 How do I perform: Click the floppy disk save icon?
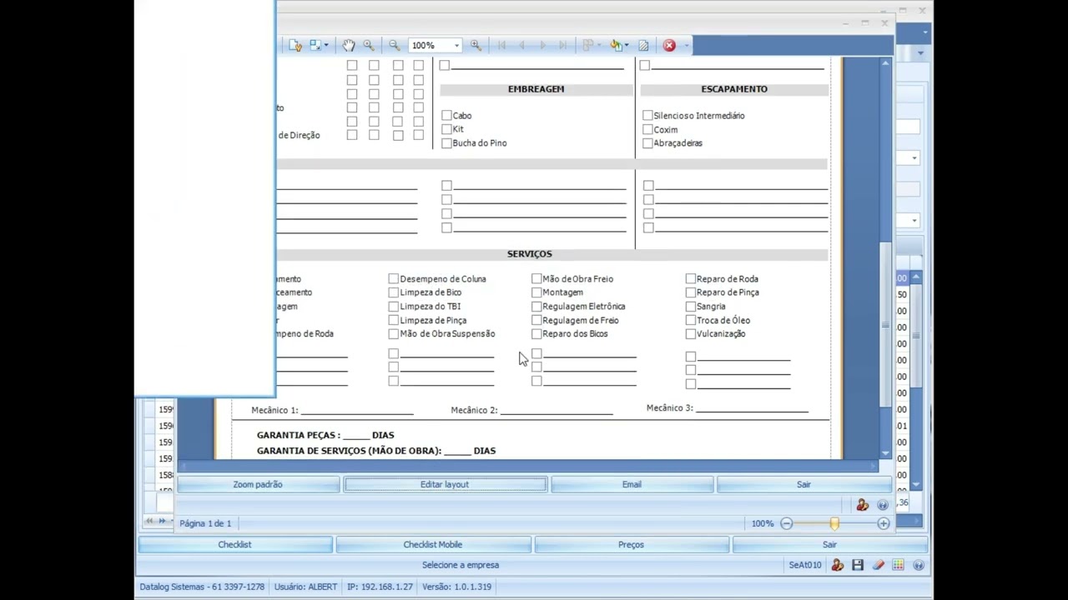click(858, 565)
